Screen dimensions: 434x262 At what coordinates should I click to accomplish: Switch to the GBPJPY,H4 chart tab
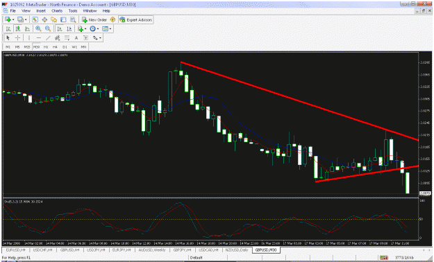pyautogui.click(x=182, y=250)
